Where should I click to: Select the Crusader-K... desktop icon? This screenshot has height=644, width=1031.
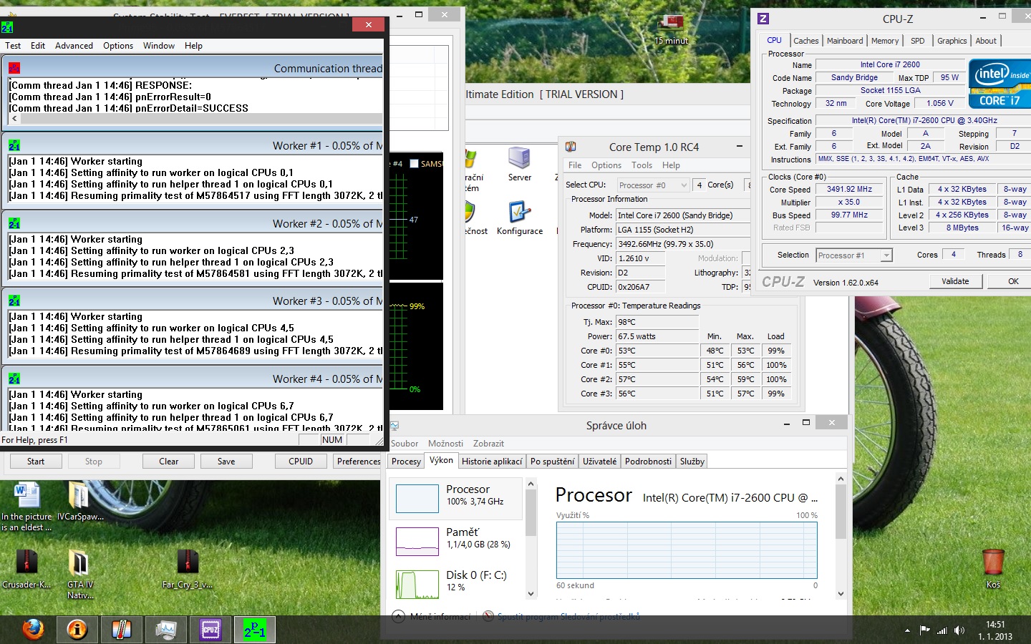pos(26,569)
